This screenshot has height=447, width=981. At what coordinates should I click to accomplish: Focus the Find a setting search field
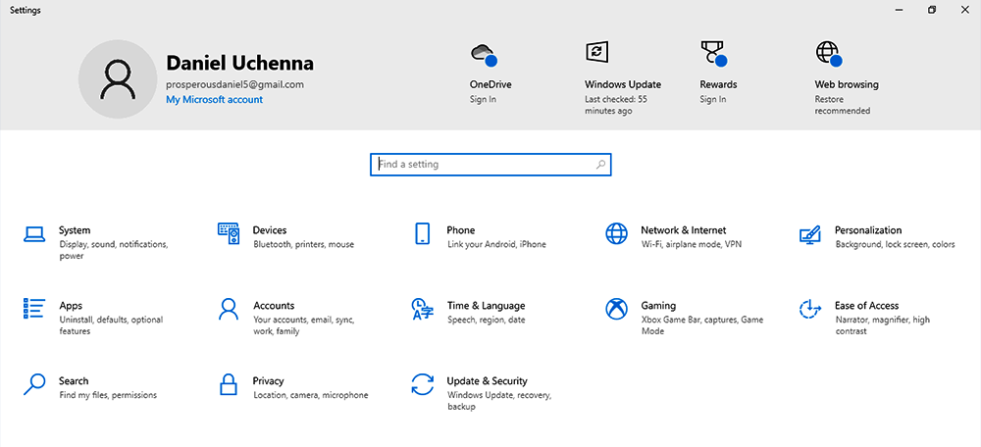coord(490,165)
